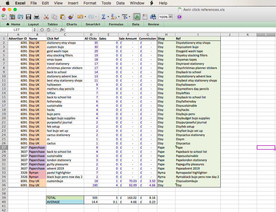Switch to the Tables ribbon tab

pyautogui.click(x=53, y=24)
